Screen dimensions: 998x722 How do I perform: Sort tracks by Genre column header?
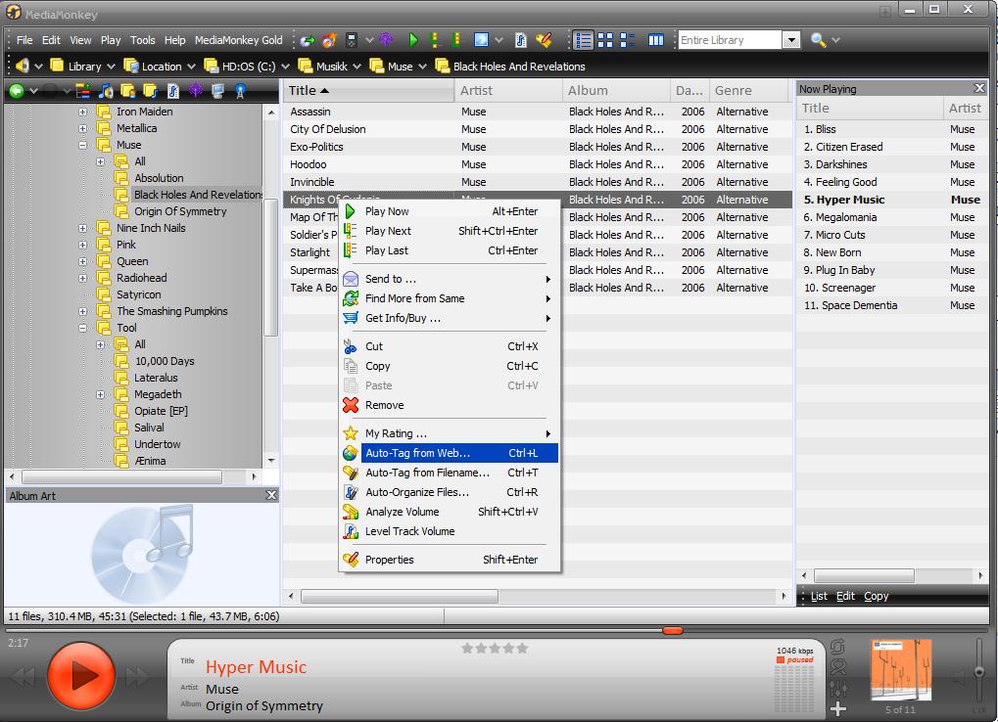coord(750,90)
